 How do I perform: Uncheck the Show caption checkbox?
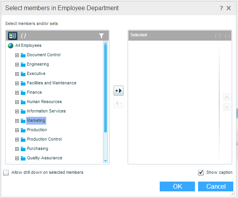tap(201, 173)
